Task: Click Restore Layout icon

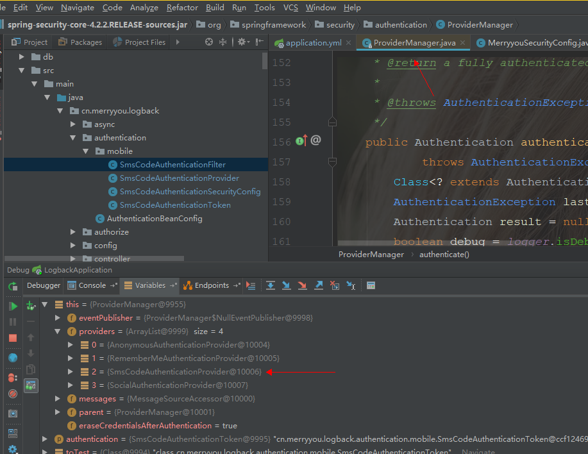Action: (x=13, y=433)
